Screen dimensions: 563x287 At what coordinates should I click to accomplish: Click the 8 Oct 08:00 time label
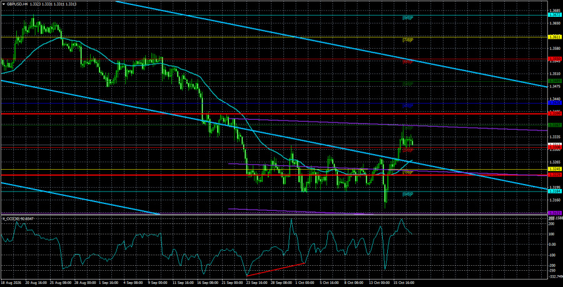point(353,283)
